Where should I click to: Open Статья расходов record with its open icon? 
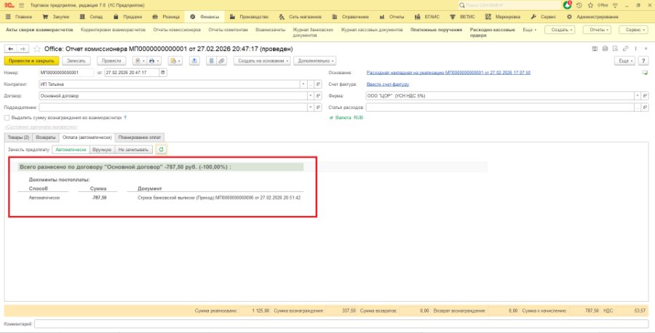pos(645,108)
